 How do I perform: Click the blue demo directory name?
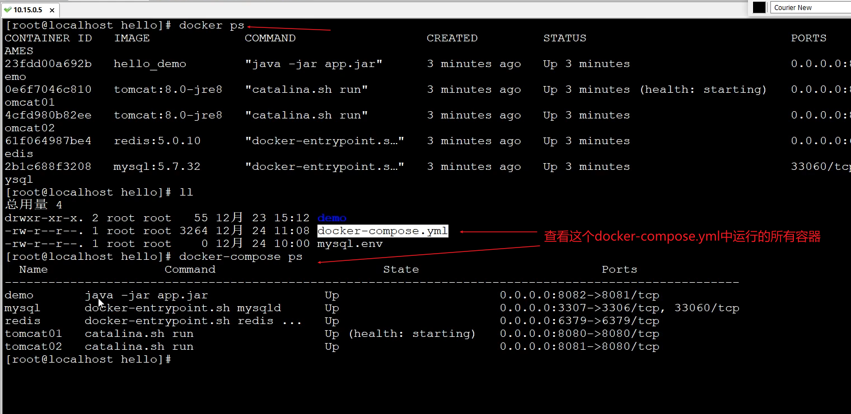(x=332, y=218)
